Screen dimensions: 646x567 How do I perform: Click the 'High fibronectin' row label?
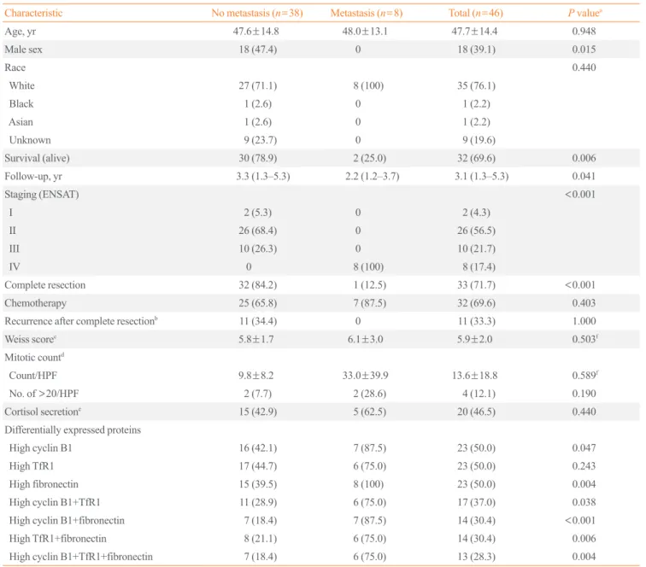(x=44, y=485)
